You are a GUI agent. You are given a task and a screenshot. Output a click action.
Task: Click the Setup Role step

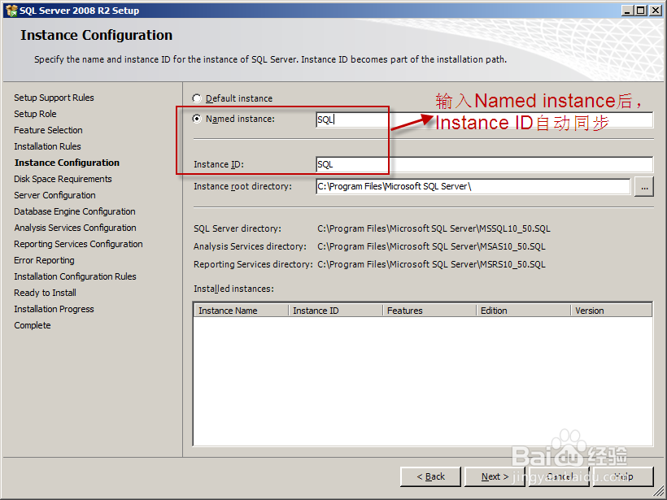[35, 114]
